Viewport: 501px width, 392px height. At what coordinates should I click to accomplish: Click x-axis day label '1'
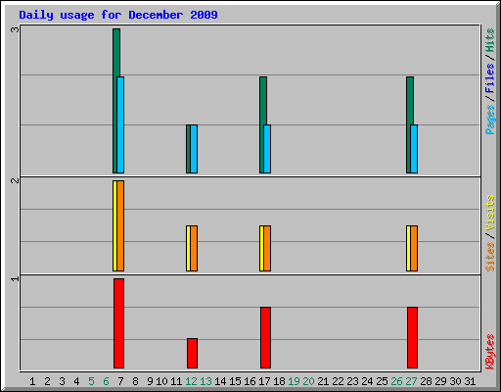click(32, 381)
